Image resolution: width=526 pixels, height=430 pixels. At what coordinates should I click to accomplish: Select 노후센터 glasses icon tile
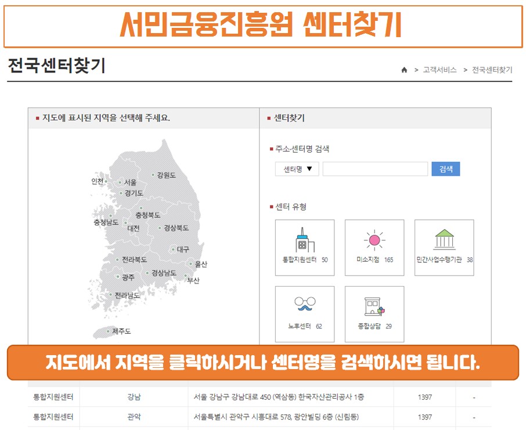pyautogui.click(x=305, y=314)
